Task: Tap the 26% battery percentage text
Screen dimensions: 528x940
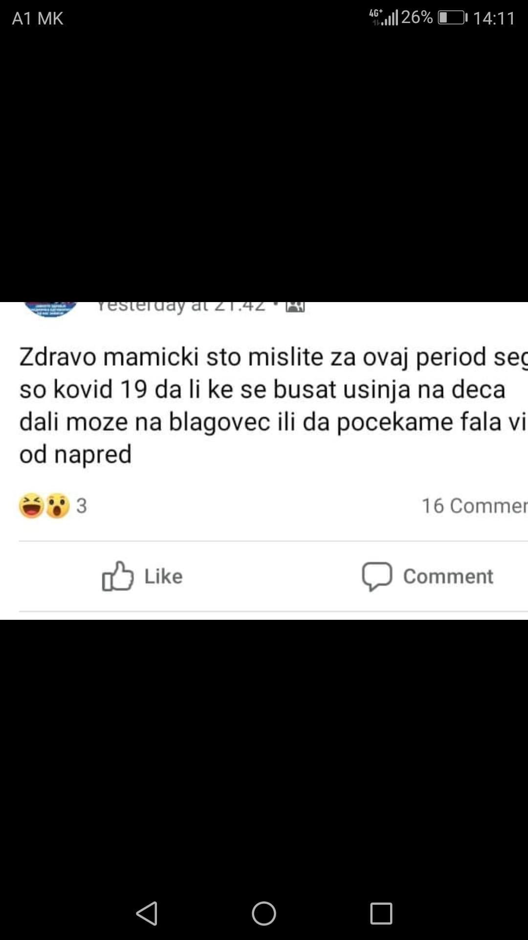Action: [x=417, y=18]
